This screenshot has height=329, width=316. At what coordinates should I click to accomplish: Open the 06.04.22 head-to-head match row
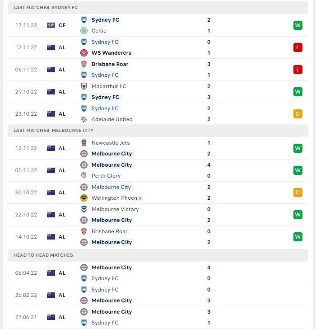pos(158,273)
